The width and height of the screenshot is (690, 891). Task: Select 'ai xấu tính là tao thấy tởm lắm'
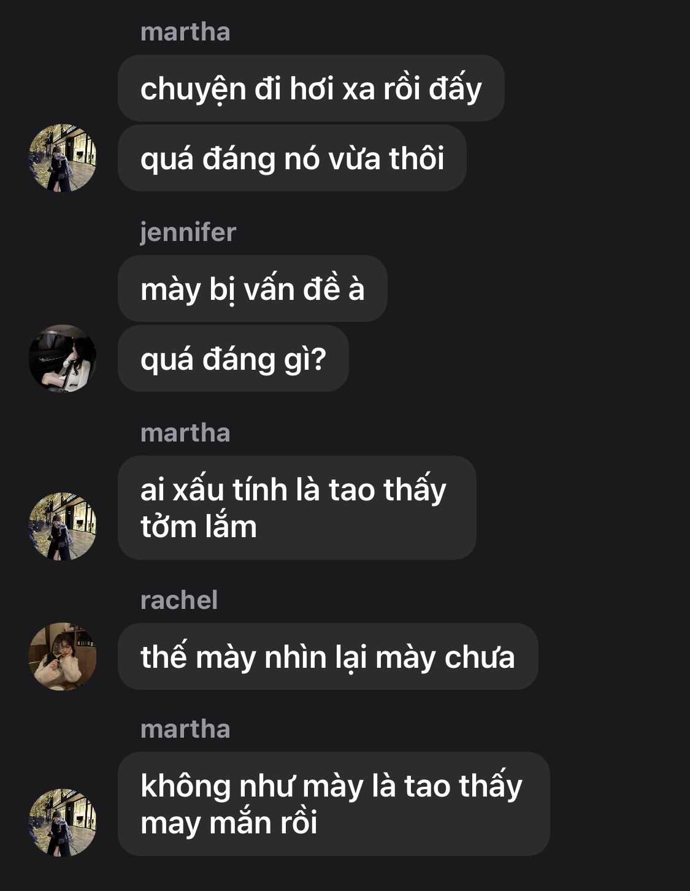point(297,508)
